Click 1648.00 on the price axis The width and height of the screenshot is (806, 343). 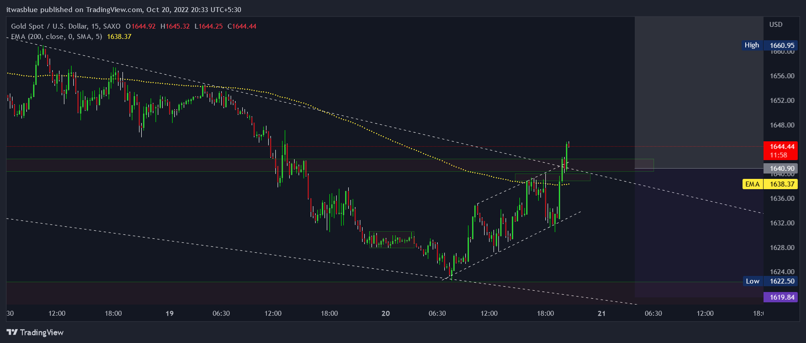tap(782, 125)
